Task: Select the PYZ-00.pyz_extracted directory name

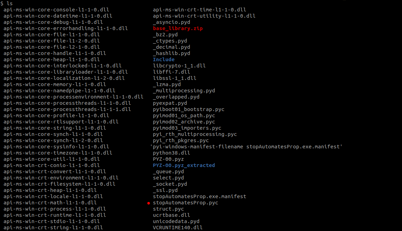Action: click(x=184, y=165)
